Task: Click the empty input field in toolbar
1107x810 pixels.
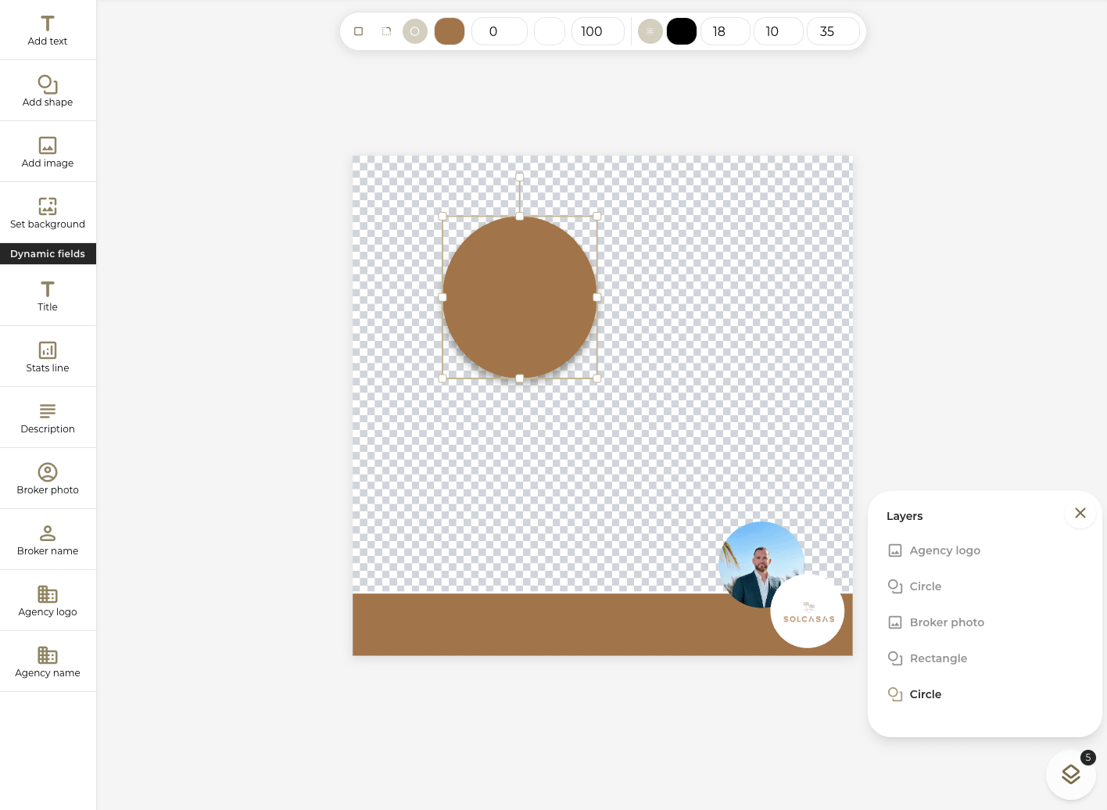Action: click(550, 31)
